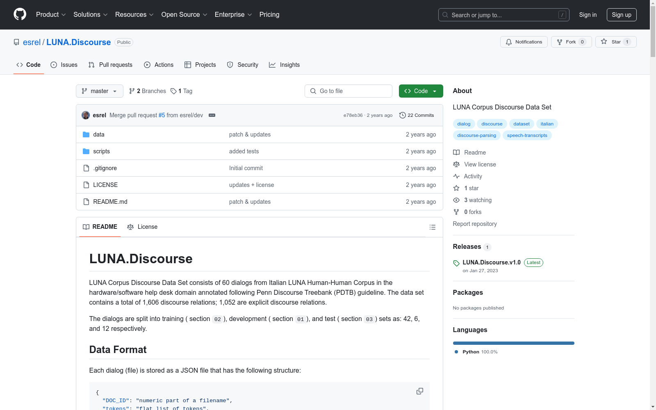
Task: Click the Python language bar
Action: [514, 343]
